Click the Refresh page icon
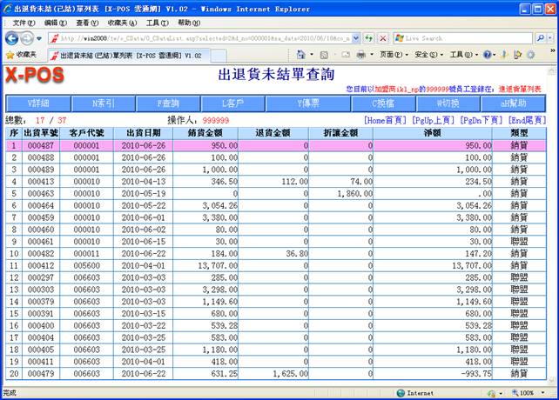This screenshot has height=400, width=559. point(370,38)
